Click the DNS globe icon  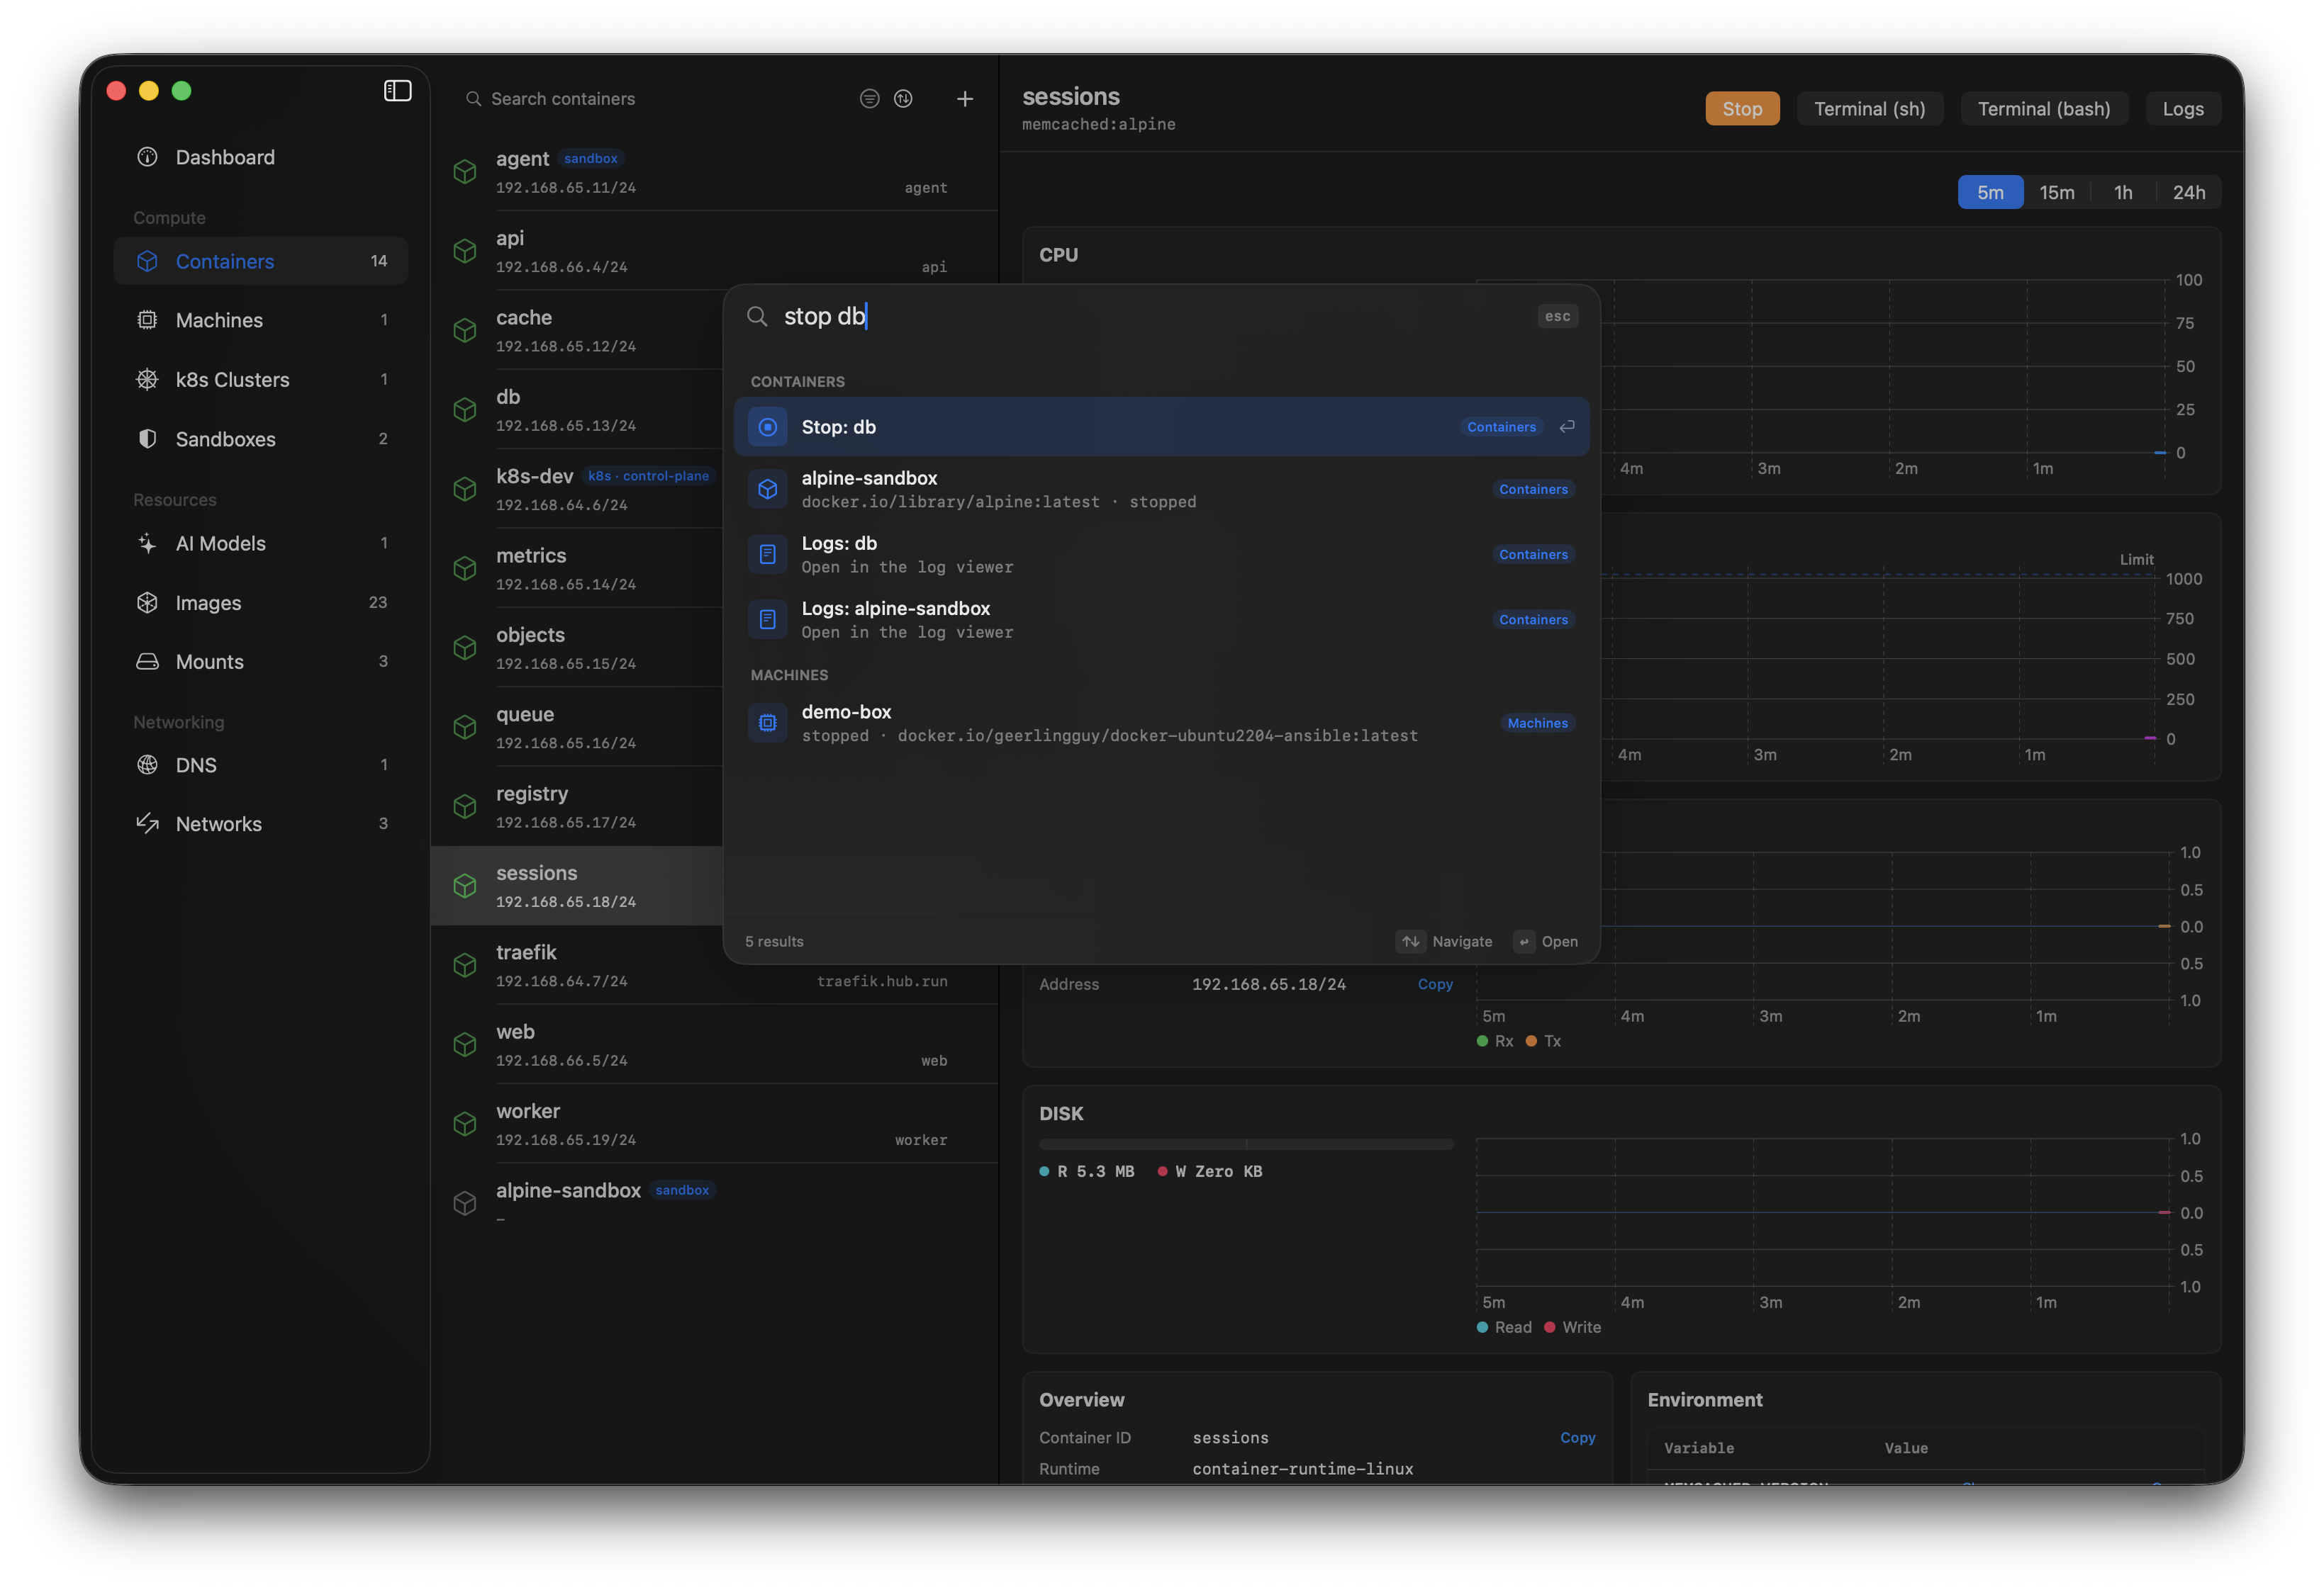[x=147, y=765]
